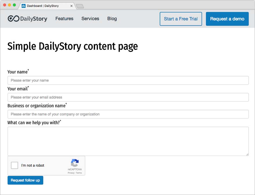Click the Business or organization name label
Viewport: 255px width, 195px height.
click(x=37, y=106)
